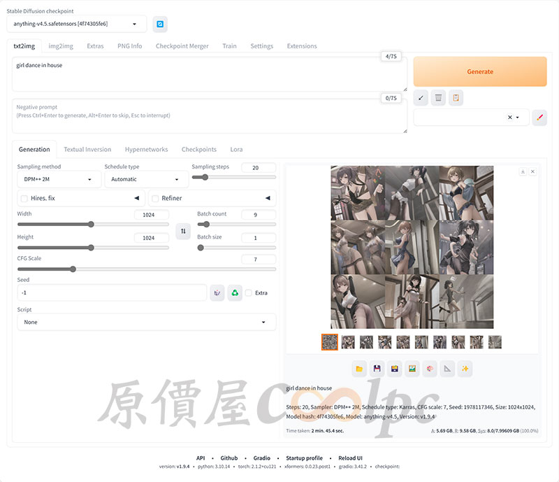Open the Settings tab

point(261,46)
